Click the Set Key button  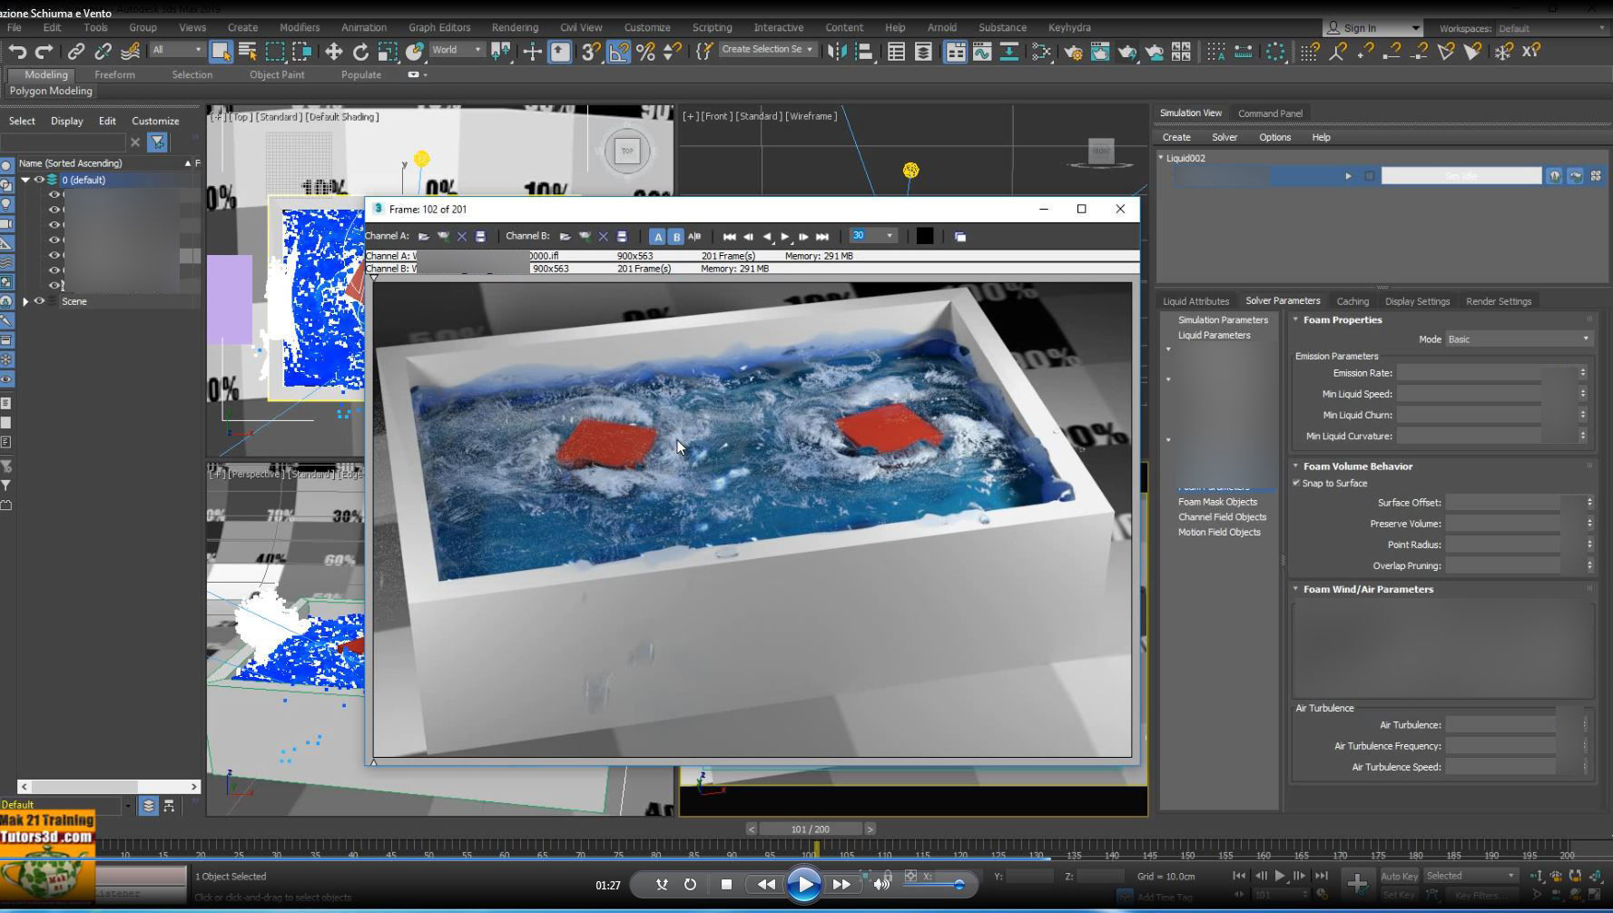[x=1399, y=895]
